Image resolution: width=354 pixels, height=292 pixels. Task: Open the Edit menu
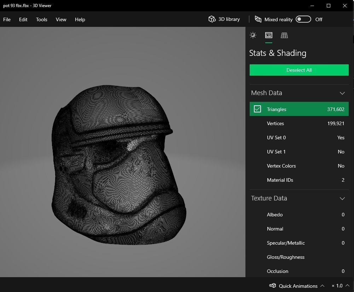pyautogui.click(x=23, y=19)
